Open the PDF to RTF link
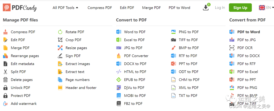The image size is (274, 111). tap(246, 64)
